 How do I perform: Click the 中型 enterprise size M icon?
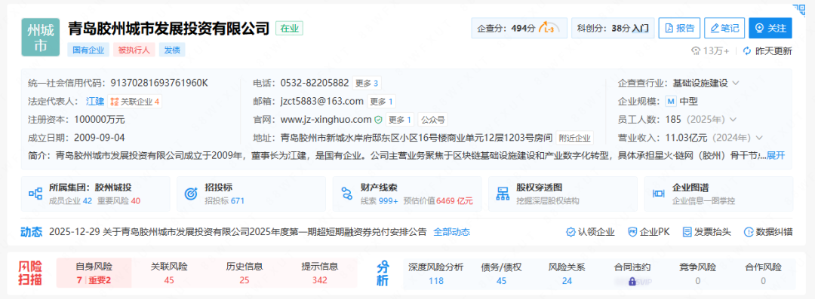tap(671, 101)
